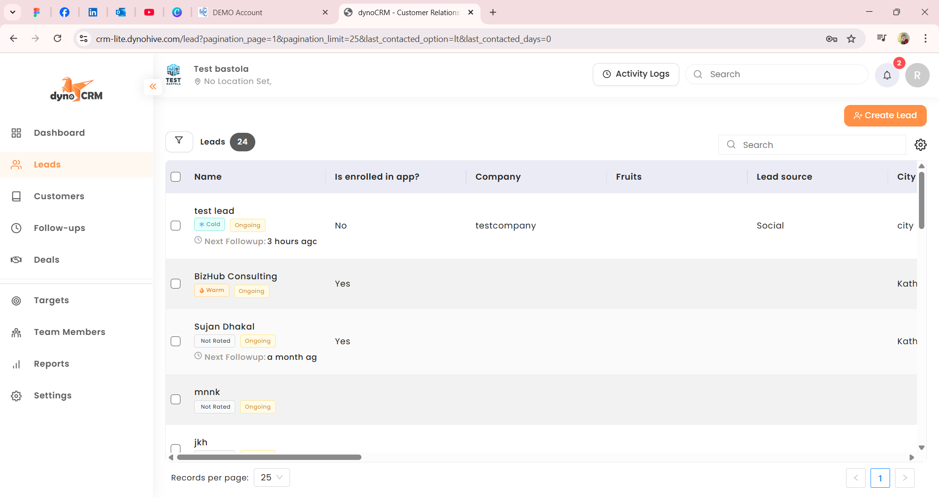Click the horizontal table scrollbar
939x498 pixels.
(269, 457)
